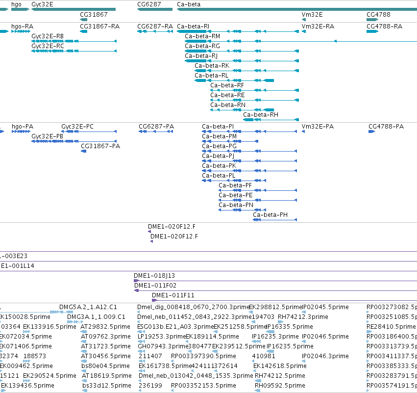Select the Gyc32E-PC protein label
The width and height of the screenshot is (417, 393).
77,127
